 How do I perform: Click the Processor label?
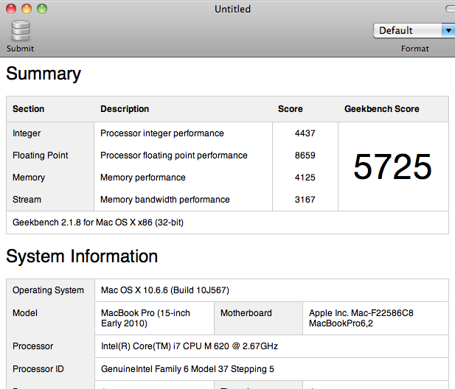[x=32, y=346]
